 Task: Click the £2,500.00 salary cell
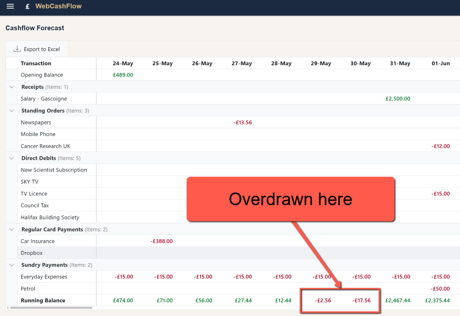coord(398,99)
